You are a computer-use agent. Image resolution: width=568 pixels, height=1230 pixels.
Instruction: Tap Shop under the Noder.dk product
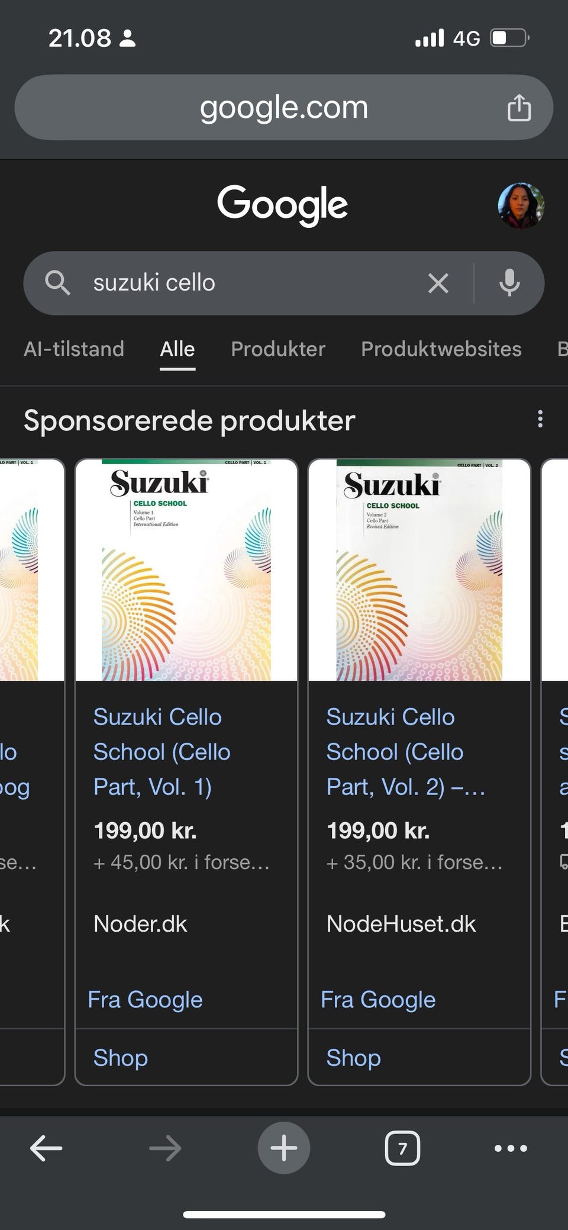click(121, 1058)
